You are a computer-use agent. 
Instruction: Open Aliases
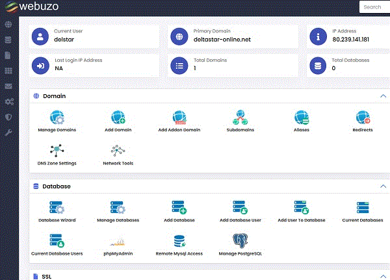(302, 121)
